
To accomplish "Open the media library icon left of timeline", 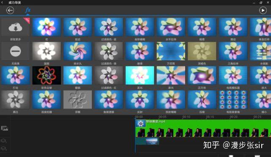I will [5, 128].
